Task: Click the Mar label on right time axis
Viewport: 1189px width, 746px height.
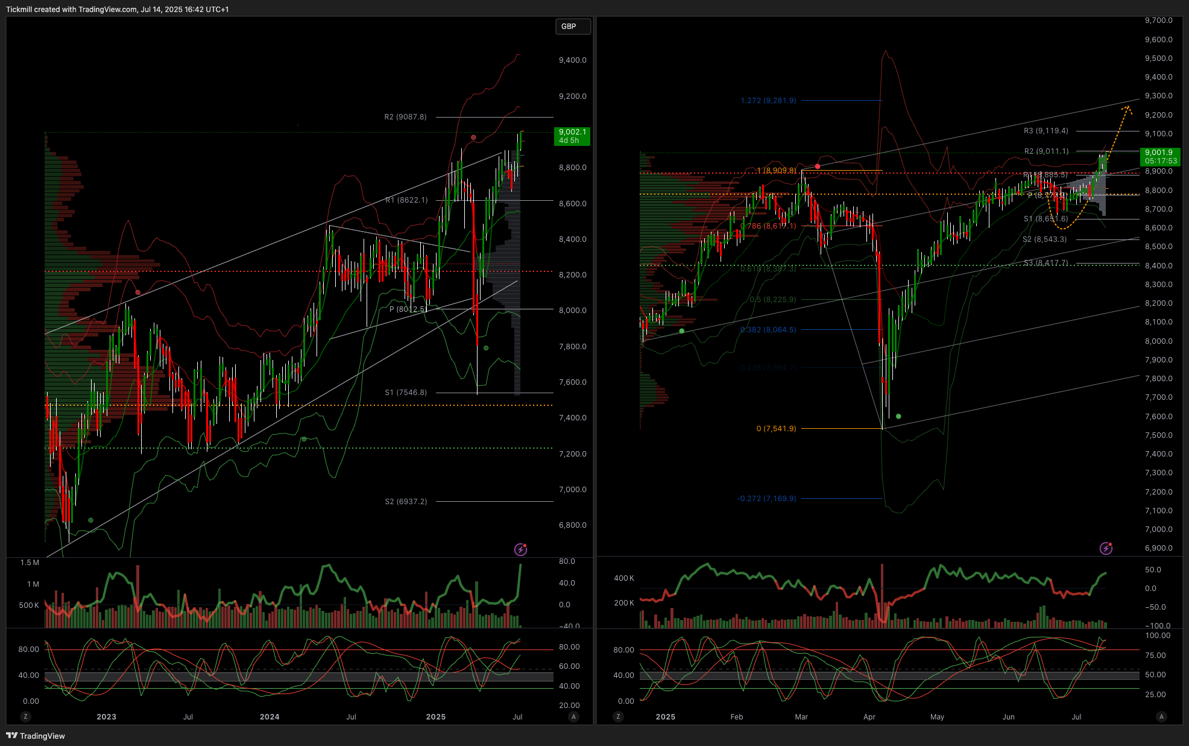Action: pyautogui.click(x=801, y=717)
